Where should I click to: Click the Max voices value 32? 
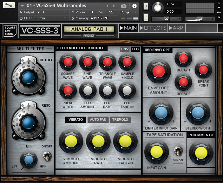[111, 12]
